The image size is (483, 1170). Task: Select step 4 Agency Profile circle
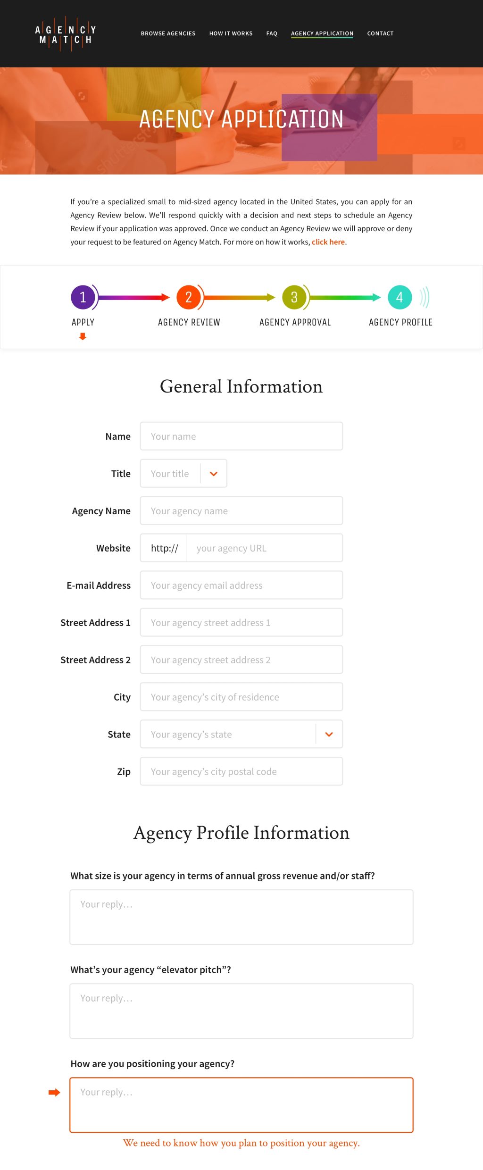click(400, 297)
